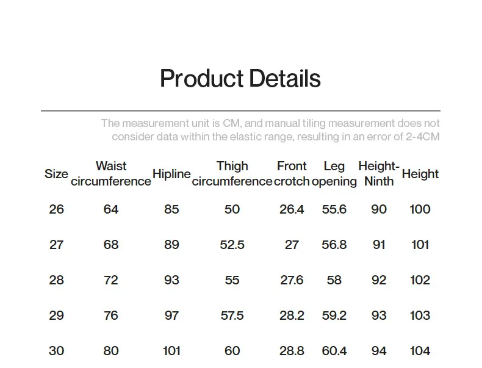
Task: Select the 104 height value
Action: 420,351
